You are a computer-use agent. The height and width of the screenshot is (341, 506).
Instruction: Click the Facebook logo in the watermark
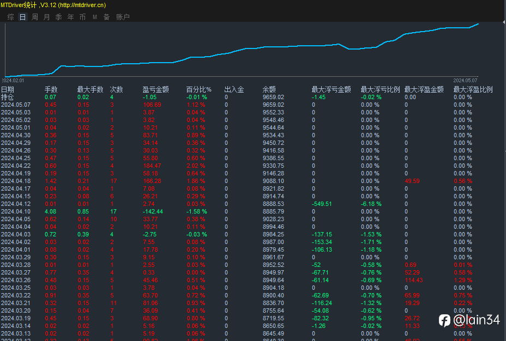click(444, 320)
